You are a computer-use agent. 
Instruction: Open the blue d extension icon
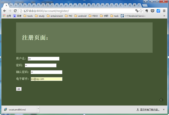[x=158, y=11]
